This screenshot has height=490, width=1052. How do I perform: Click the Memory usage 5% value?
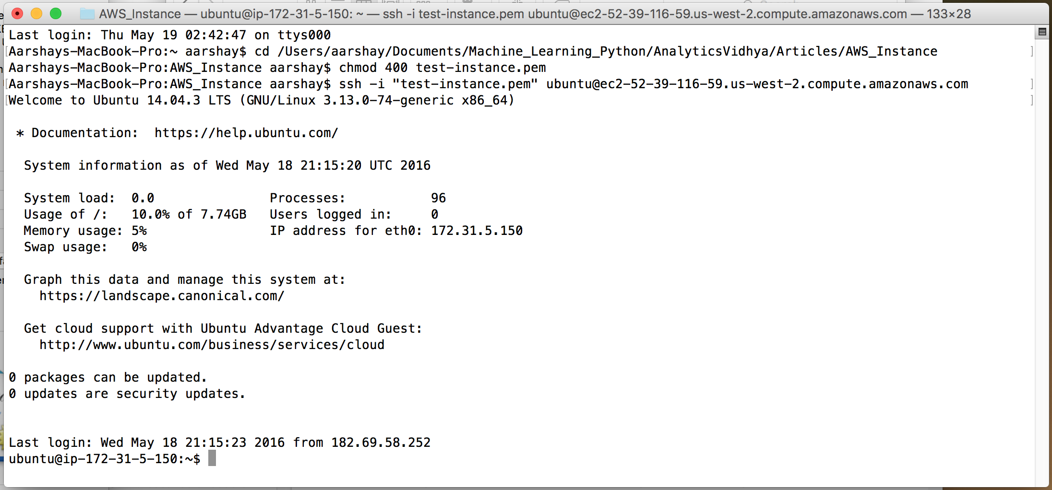[139, 231]
